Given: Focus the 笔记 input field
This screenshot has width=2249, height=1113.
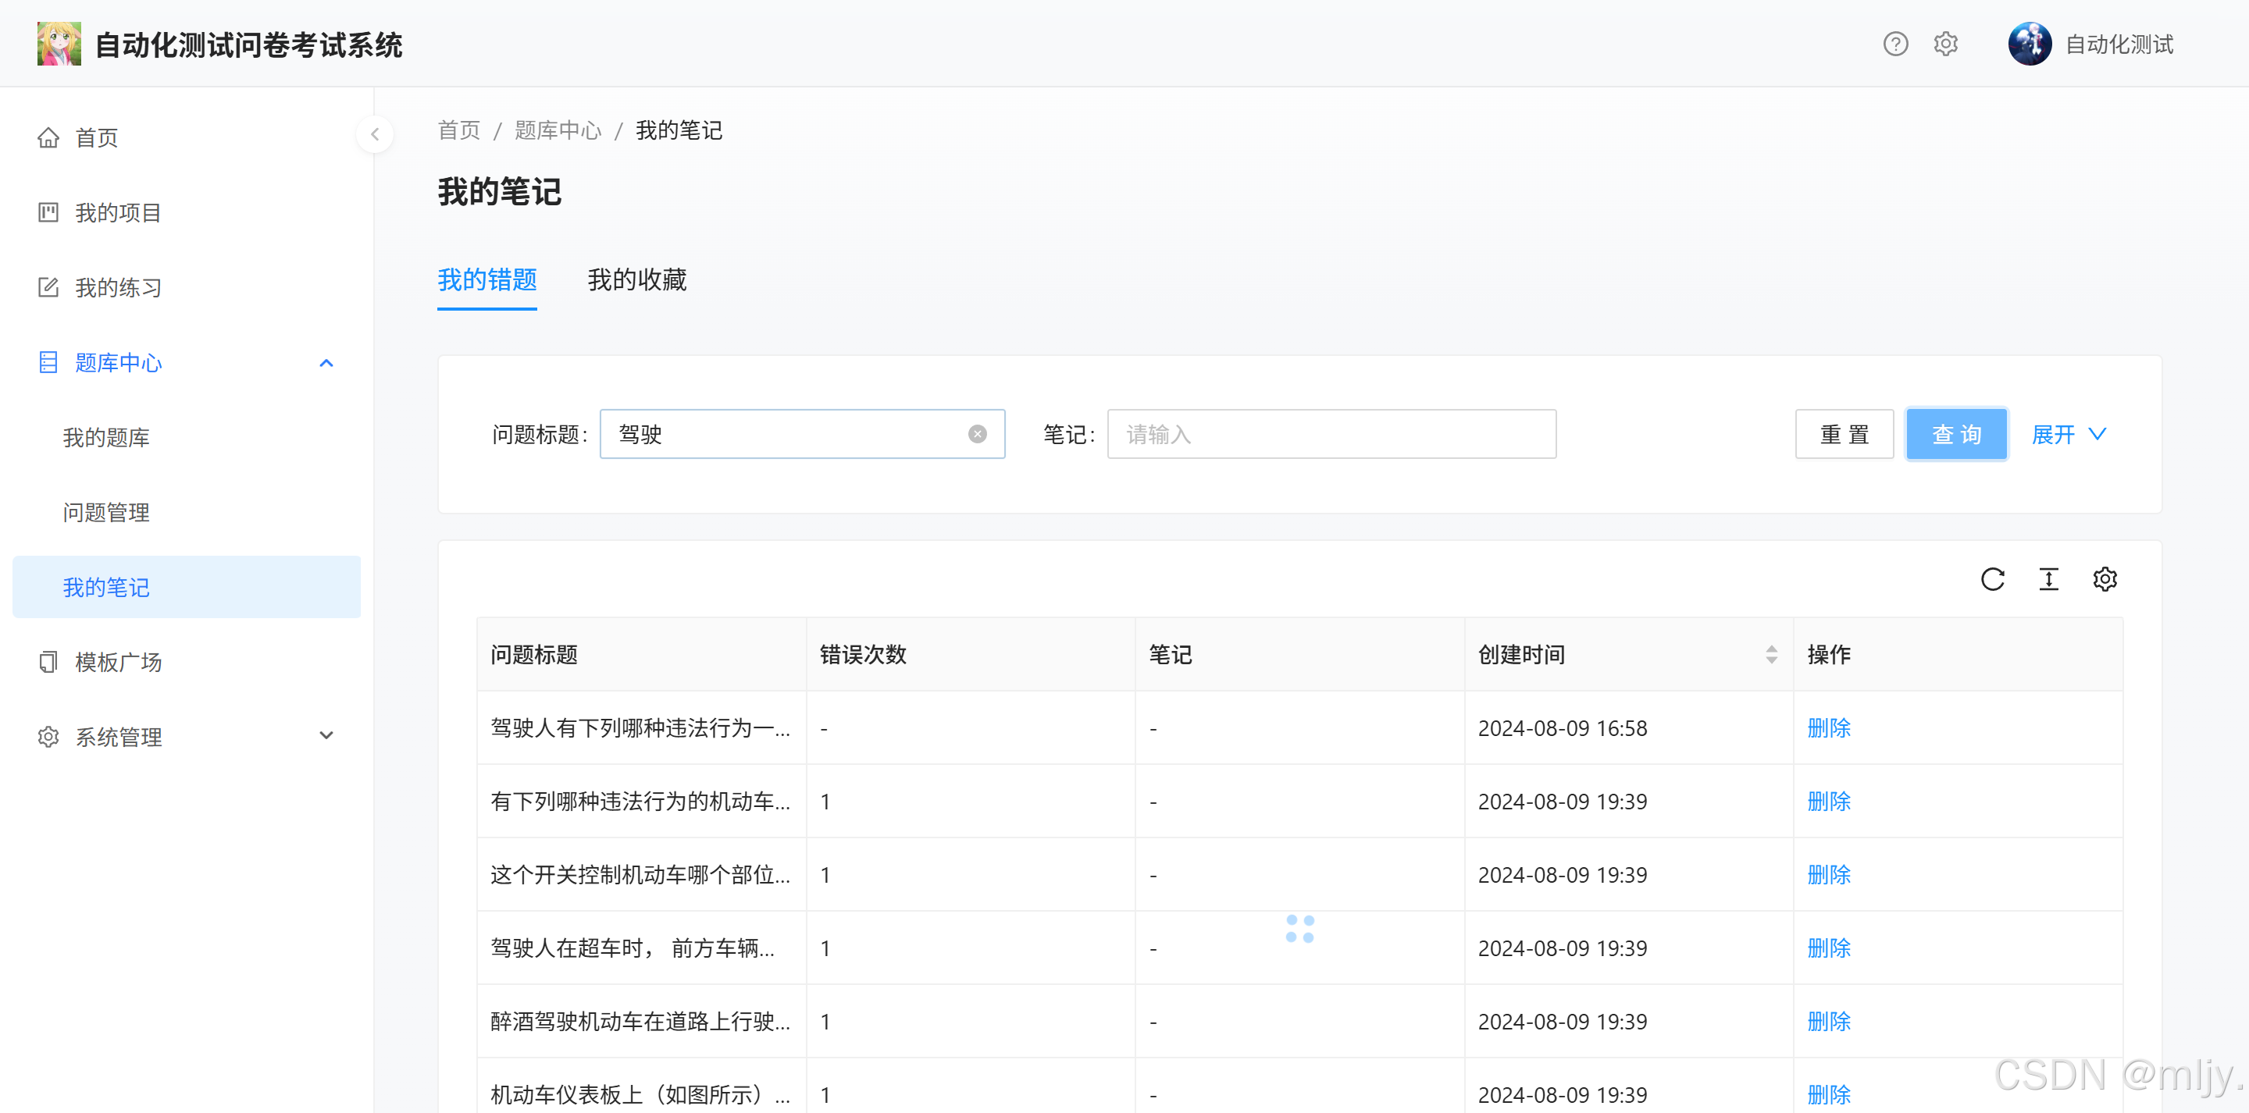Looking at the screenshot, I should pos(1331,434).
